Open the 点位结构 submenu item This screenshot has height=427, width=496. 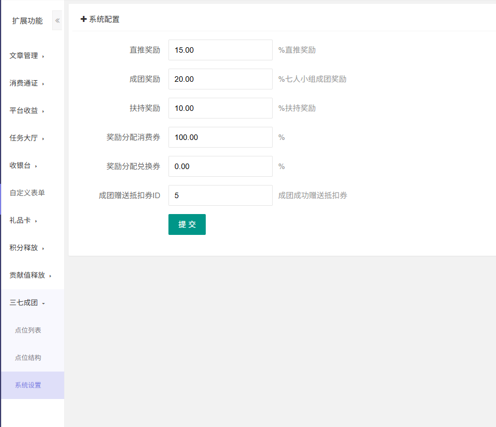pos(28,357)
